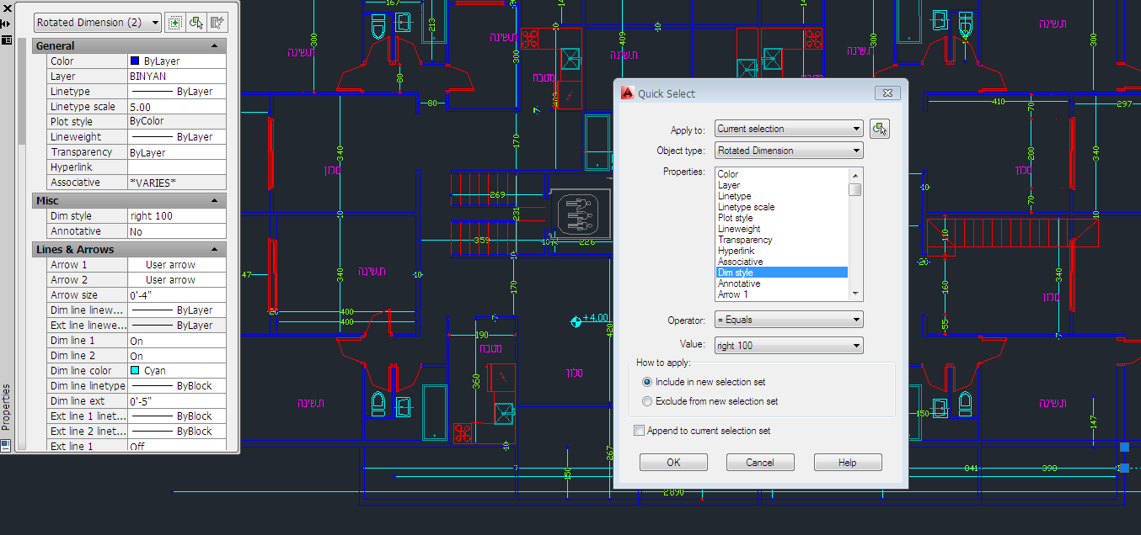The width and height of the screenshot is (1141, 535).
Task: Toggle auto-hide arrows on the Properties palette
Action: coord(6,24)
